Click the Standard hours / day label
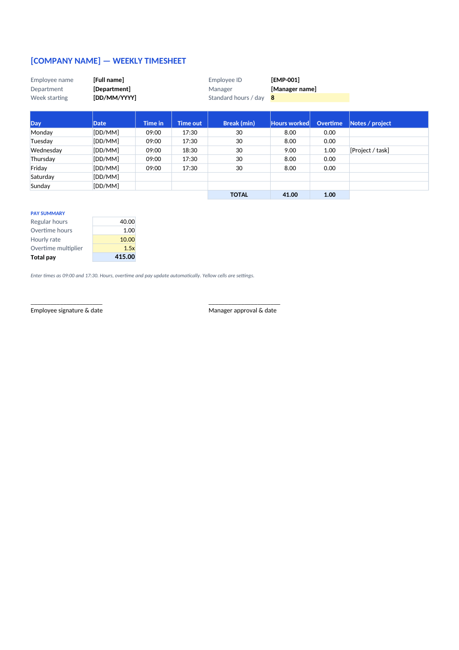 point(236,98)
